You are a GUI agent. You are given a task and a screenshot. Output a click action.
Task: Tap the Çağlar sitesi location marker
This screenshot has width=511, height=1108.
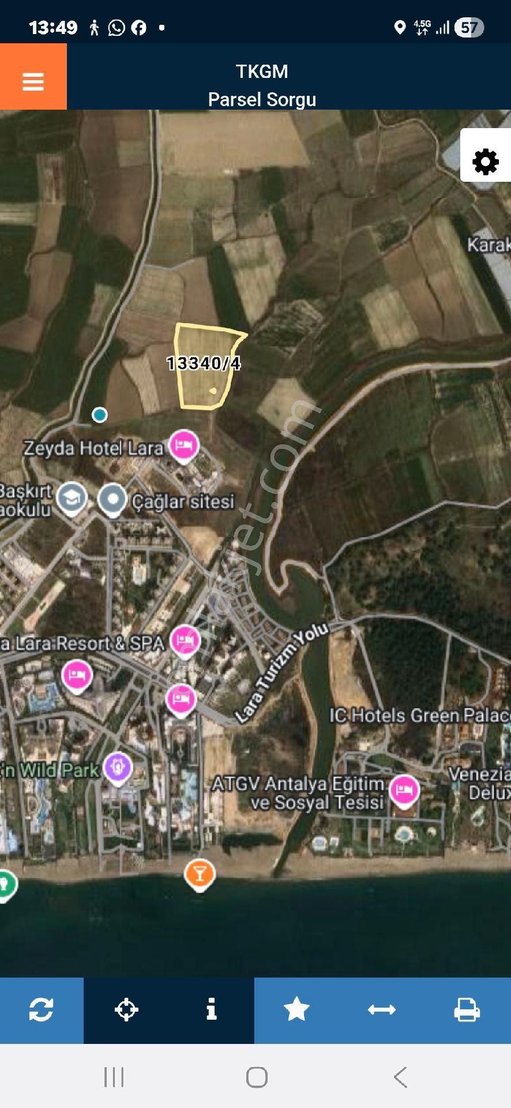pos(112,500)
